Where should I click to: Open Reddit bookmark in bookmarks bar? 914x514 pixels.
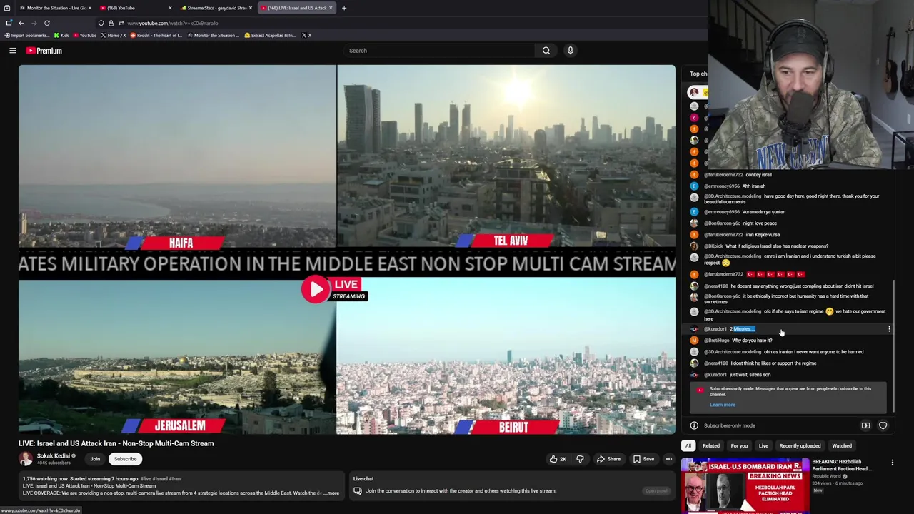pyautogui.click(x=156, y=35)
